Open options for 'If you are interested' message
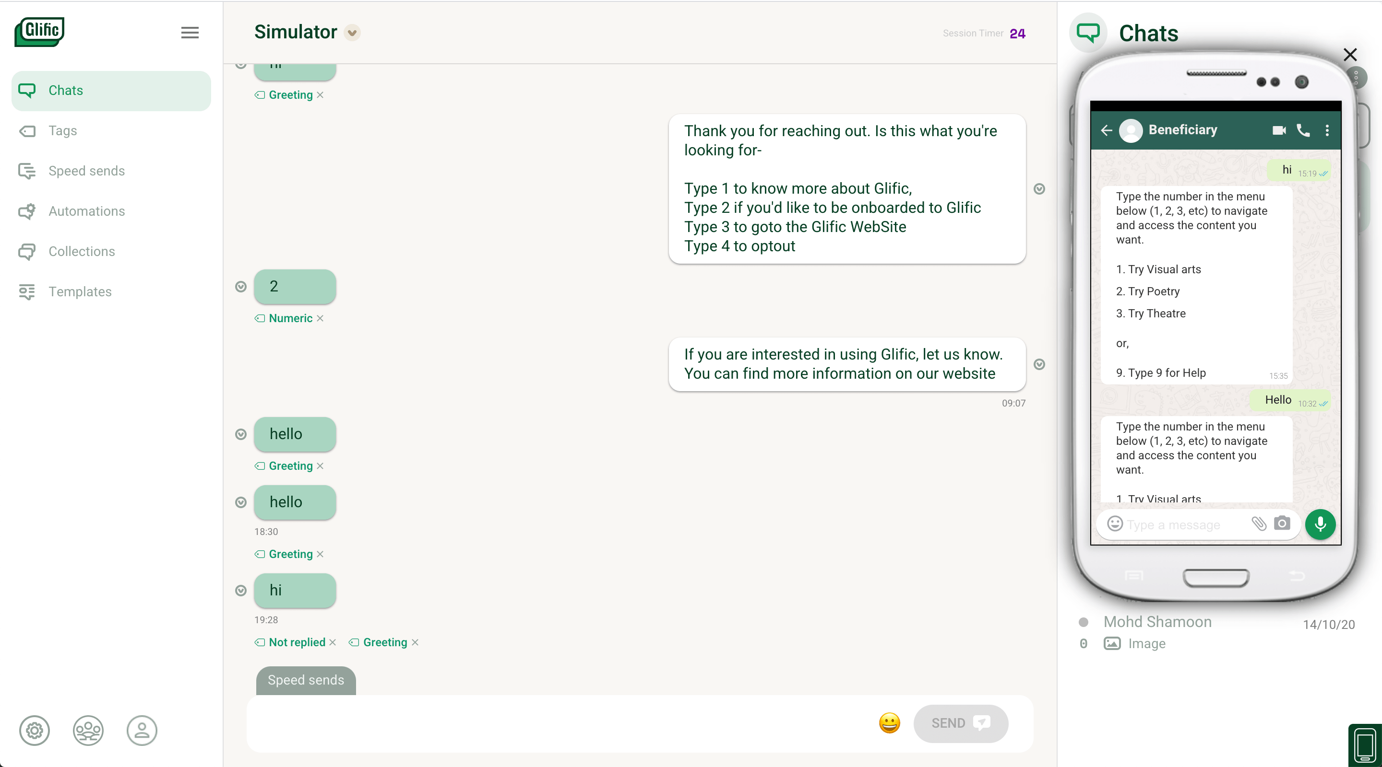 tap(1039, 364)
